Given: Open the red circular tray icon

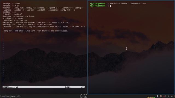Looking at the screenshot, I should (x=165, y=96).
